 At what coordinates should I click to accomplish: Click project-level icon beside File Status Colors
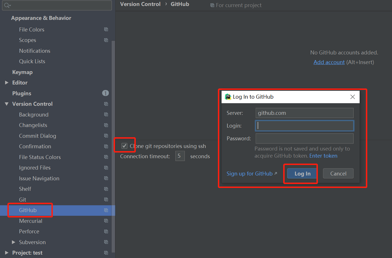click(106, 157)
